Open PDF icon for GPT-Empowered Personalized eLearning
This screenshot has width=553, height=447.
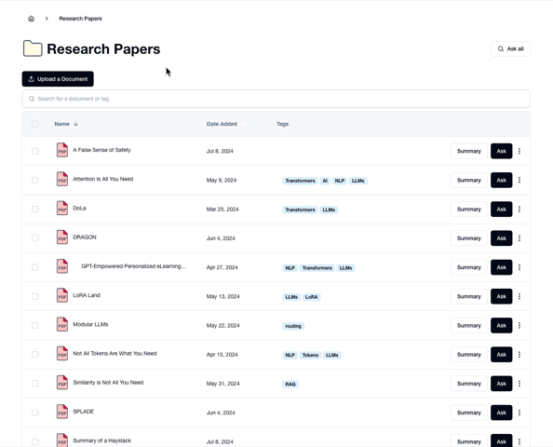tap(62, 266)
